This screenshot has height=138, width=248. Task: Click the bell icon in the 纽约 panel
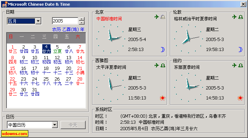pyautogui.click(x=240, y=65)
